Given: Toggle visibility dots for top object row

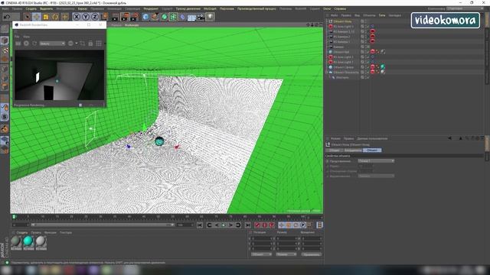Looking at the screenshot, I should [366, 21].
